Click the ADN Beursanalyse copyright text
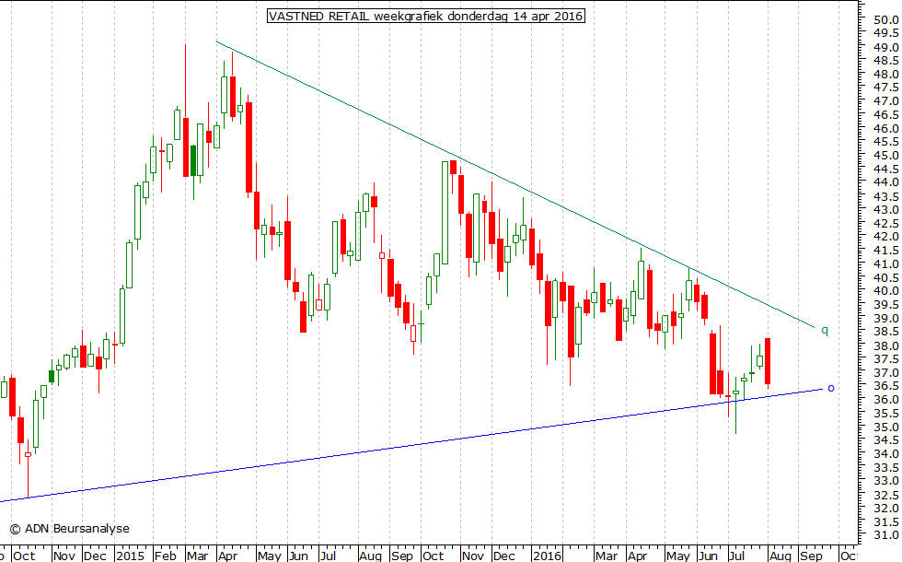This screenshot has width=902, height=562. pos(69,529)
